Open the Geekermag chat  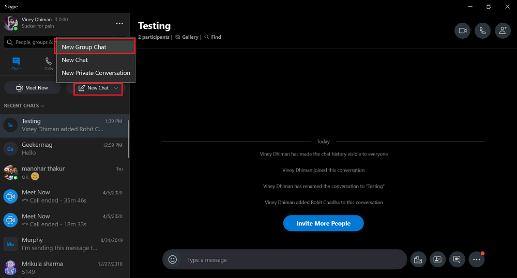(x=65, y=149)
